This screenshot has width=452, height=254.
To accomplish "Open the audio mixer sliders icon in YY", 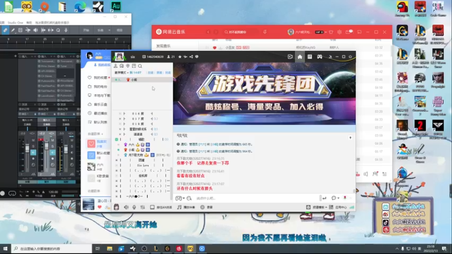I will click(x=143, y=207).
